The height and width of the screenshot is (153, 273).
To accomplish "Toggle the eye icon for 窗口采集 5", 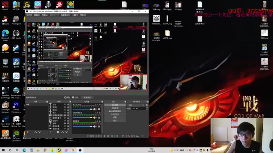I will pyautogui.click(x=65, y=118).
